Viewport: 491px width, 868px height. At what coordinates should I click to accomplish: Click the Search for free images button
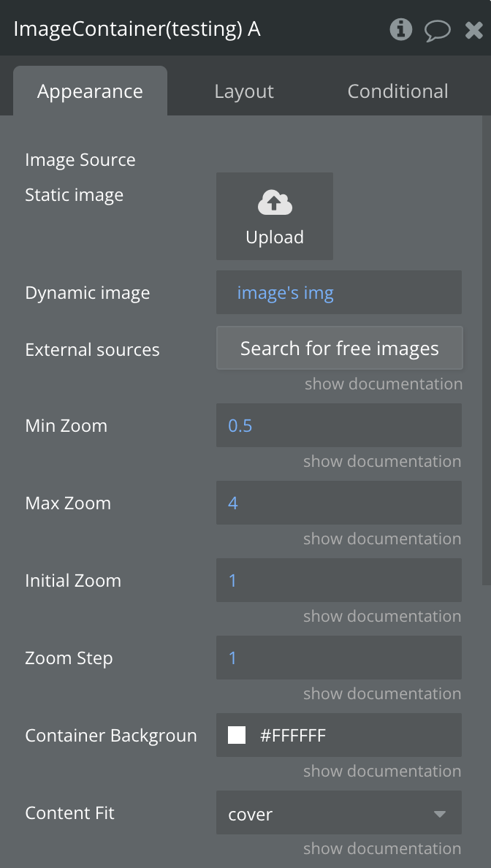(x=339, y=349)
